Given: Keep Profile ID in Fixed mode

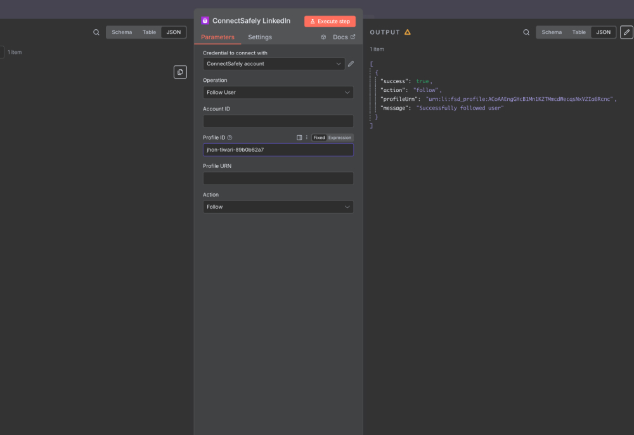Looking at the screenshot, I should point(319,137).
